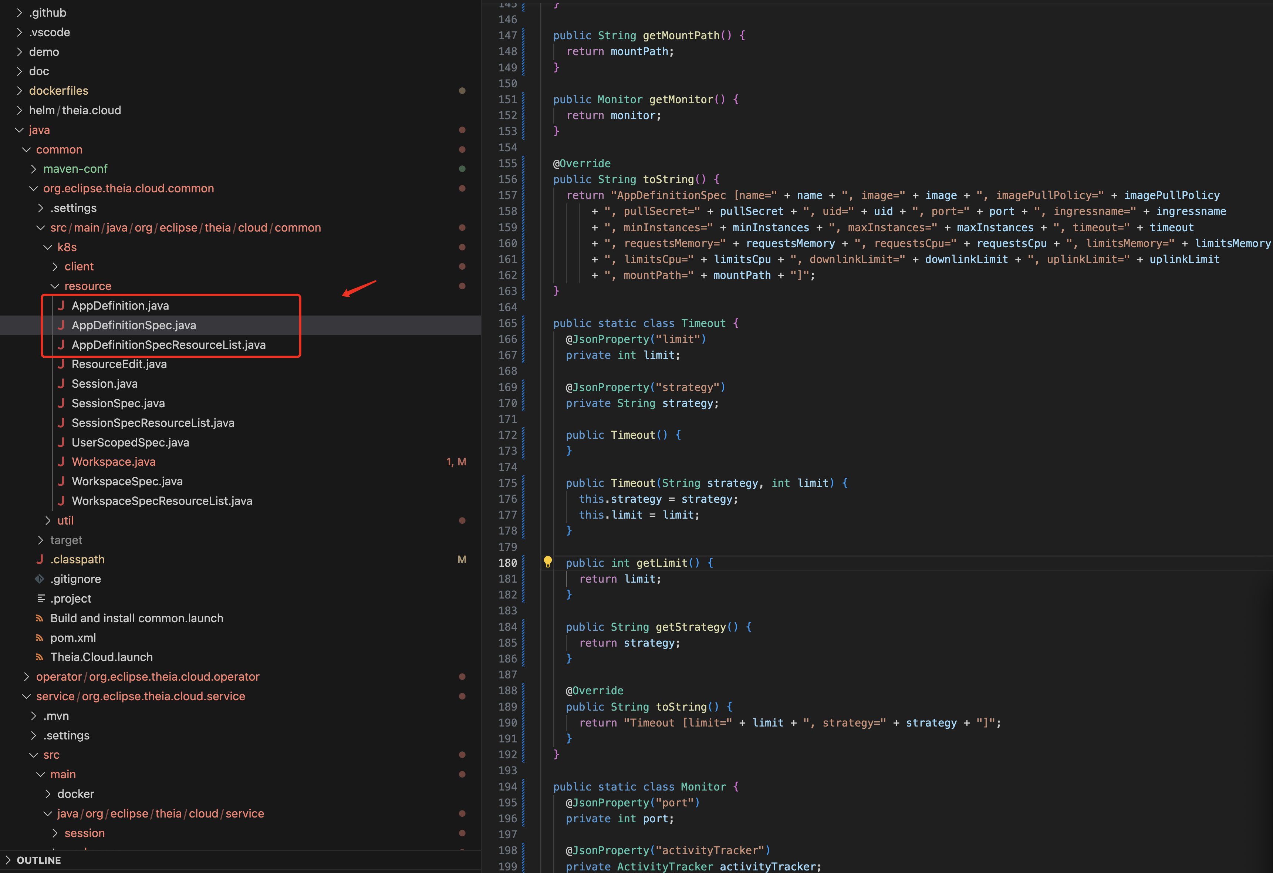Click the file icon beside pom.xml

coord(40,637)
